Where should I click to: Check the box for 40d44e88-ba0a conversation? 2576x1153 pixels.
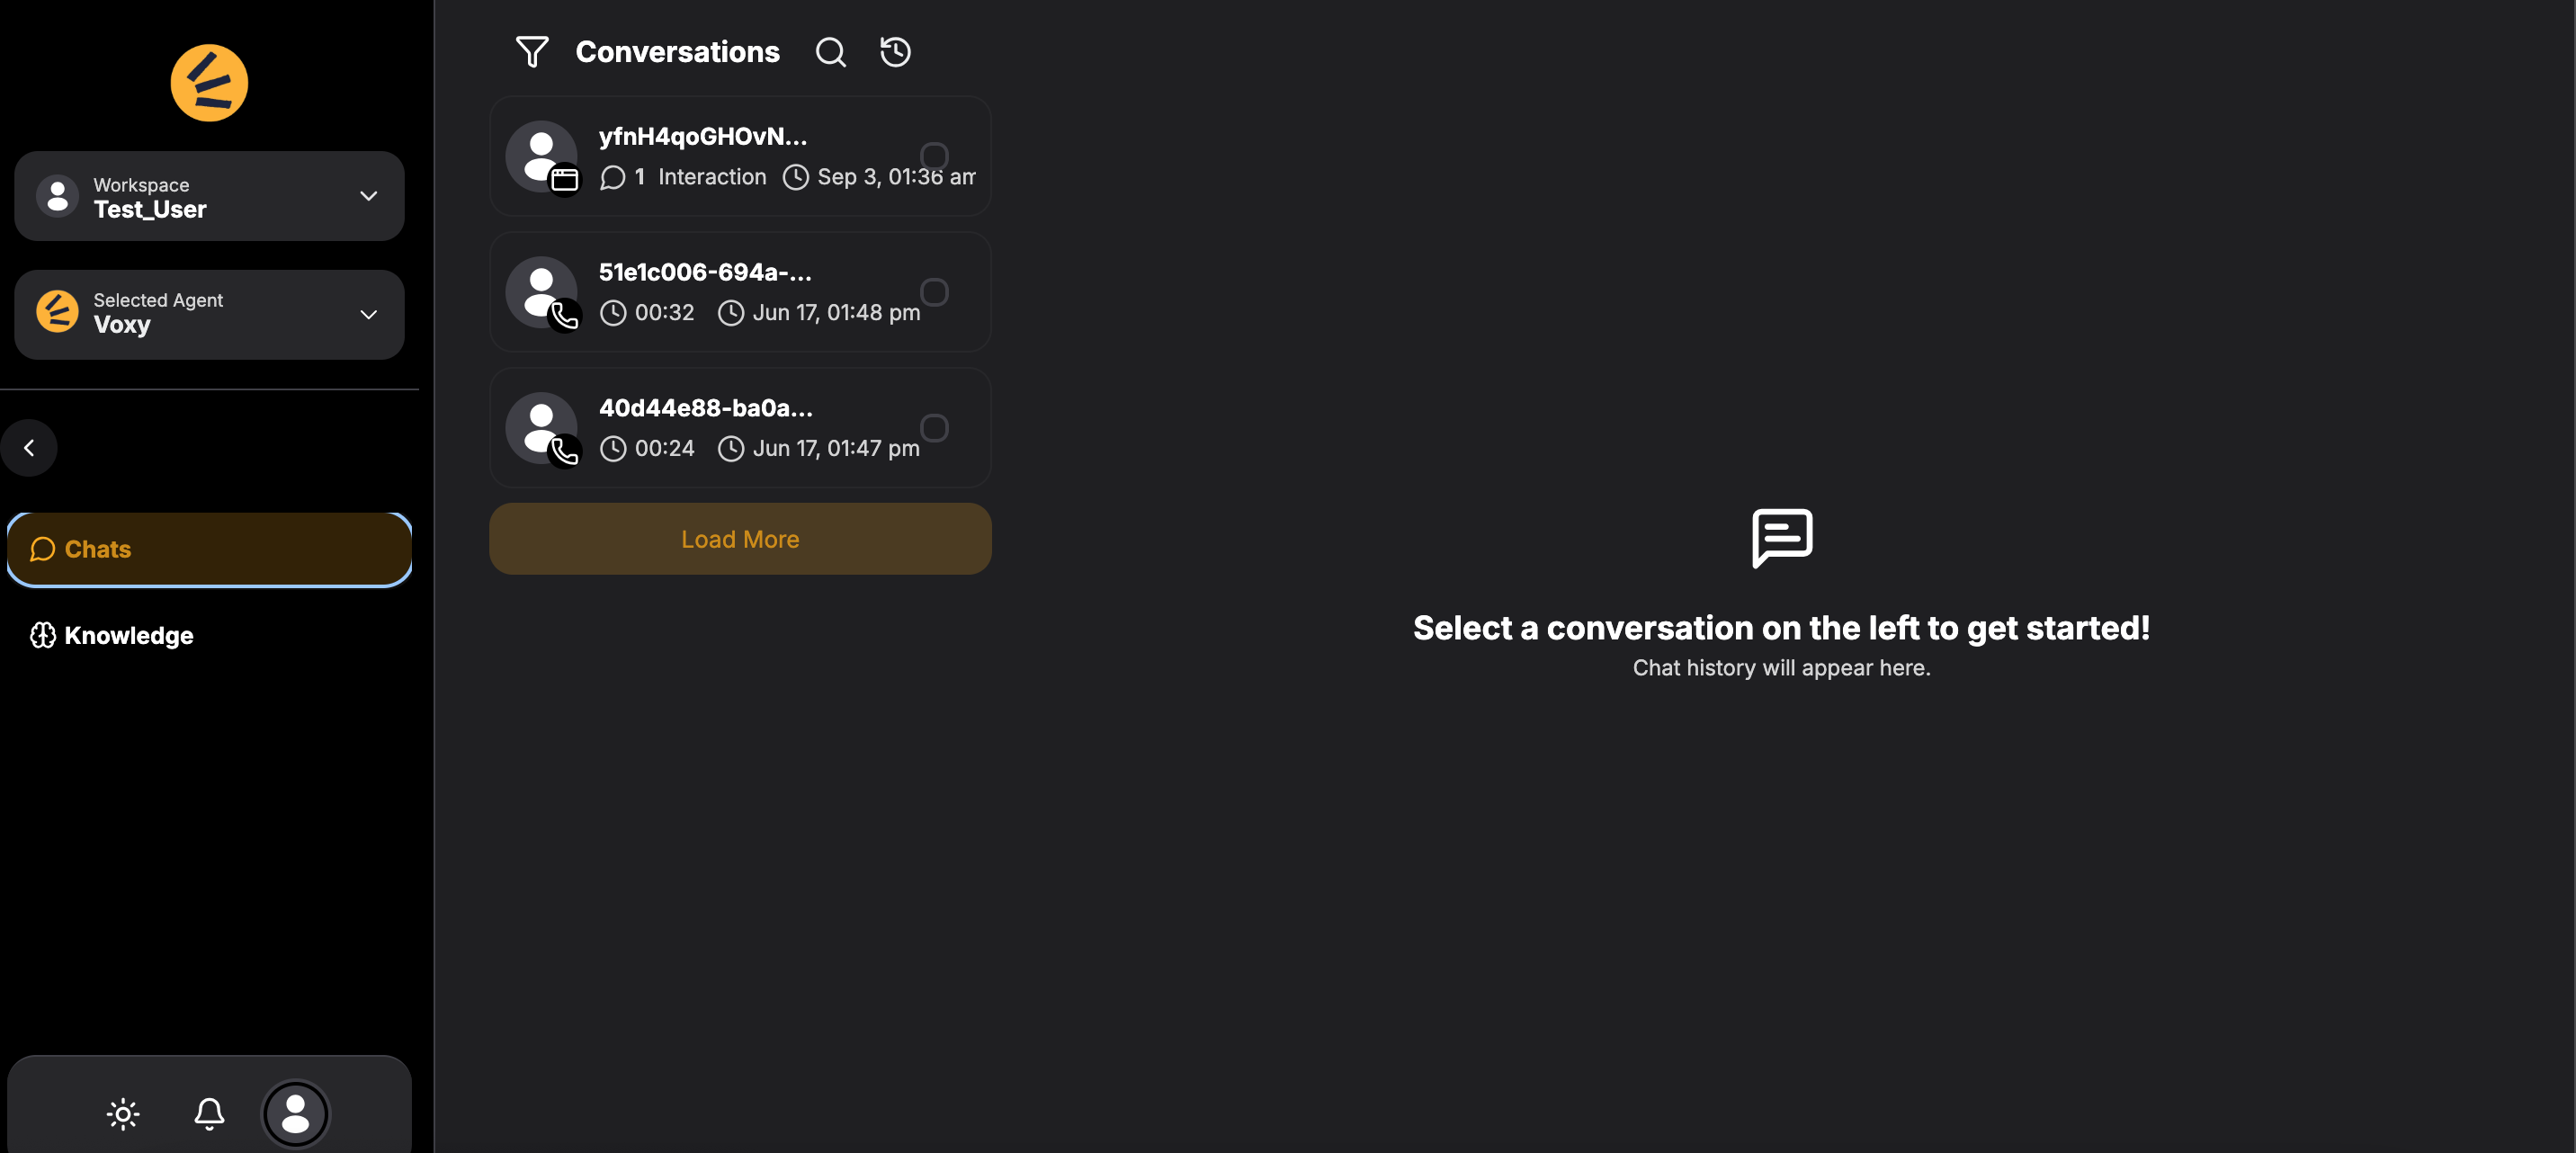pos(934,428)
